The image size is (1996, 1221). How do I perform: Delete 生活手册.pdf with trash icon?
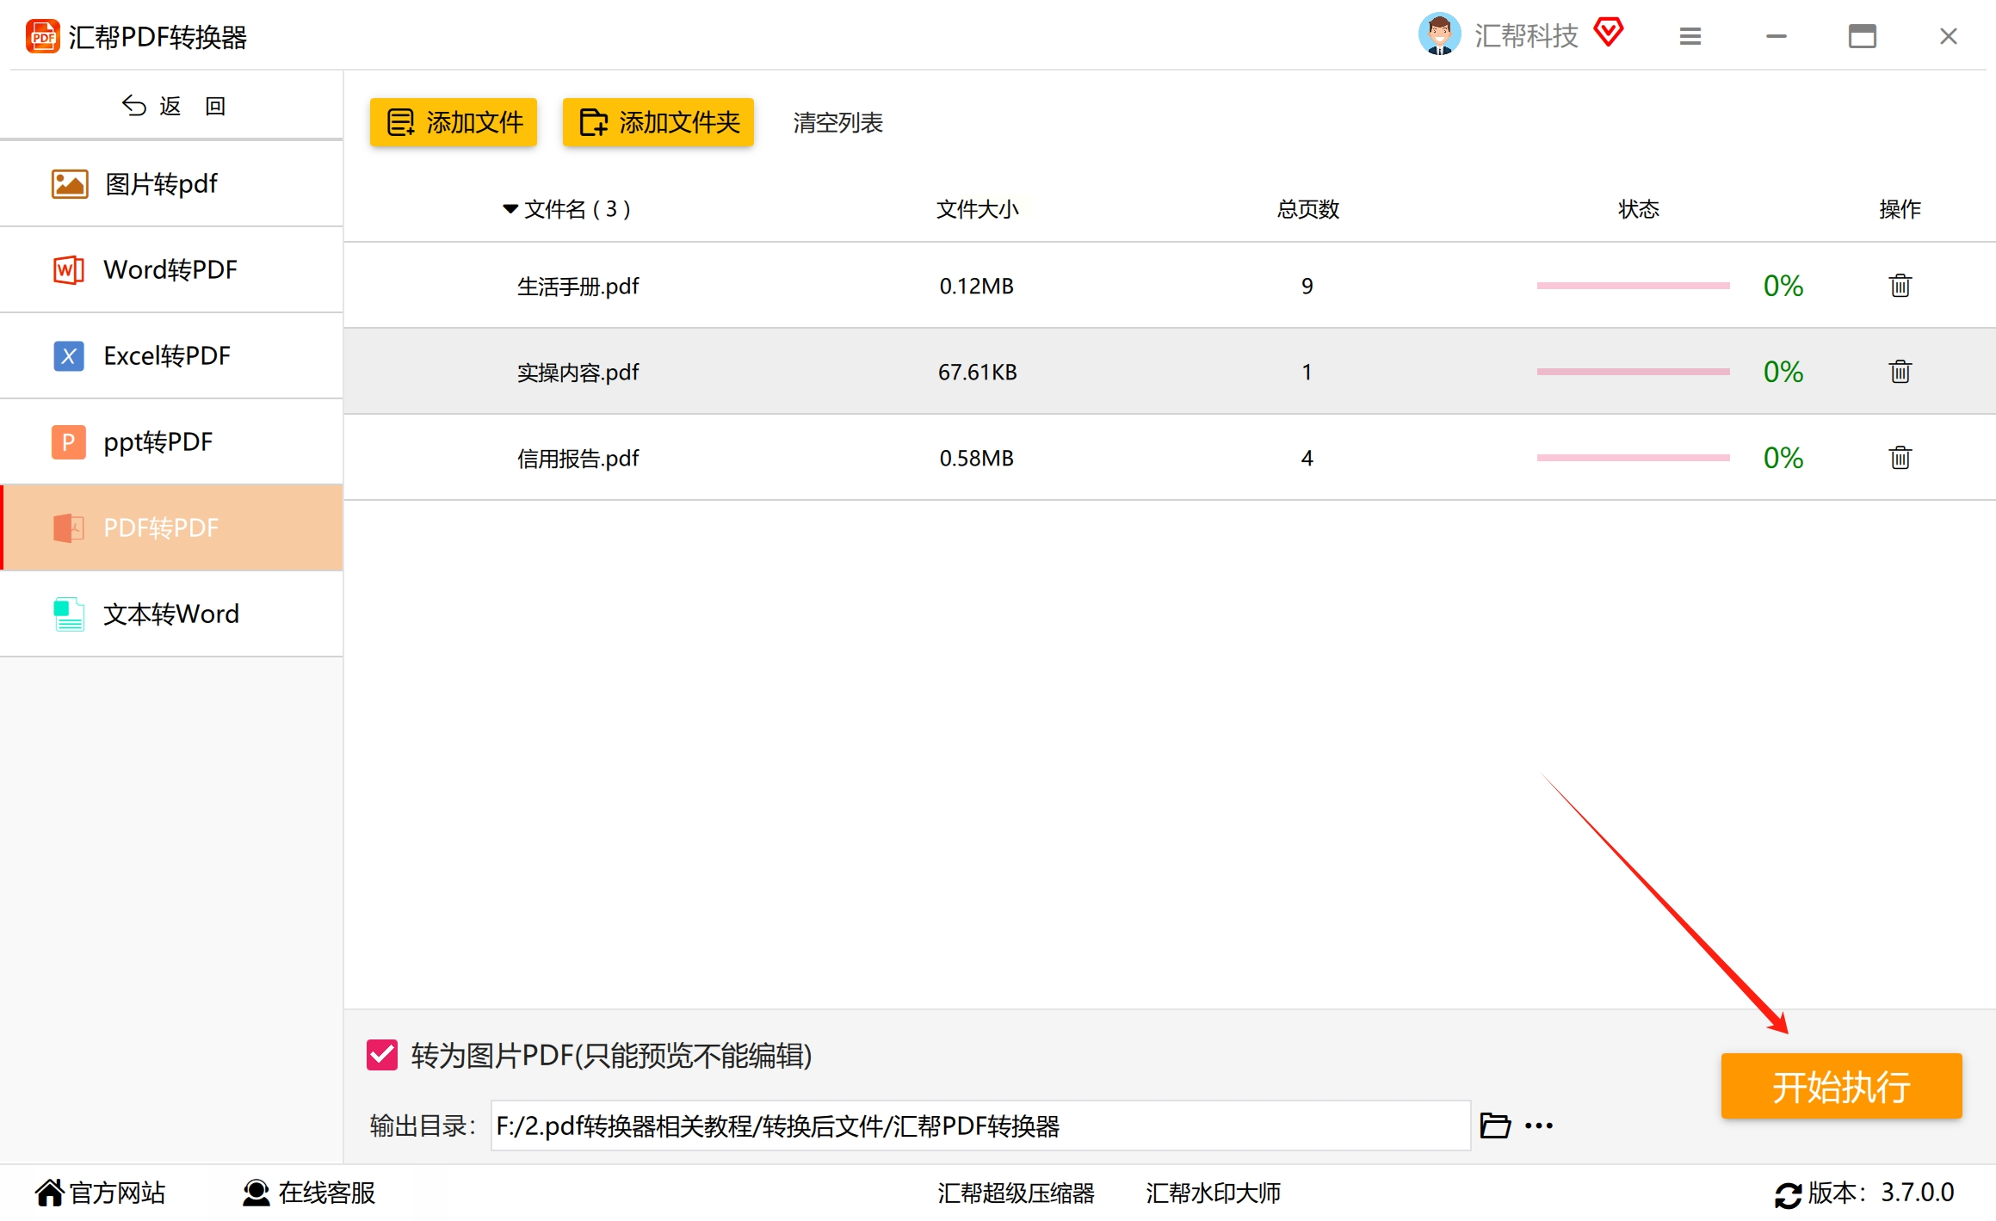(x=1900, y=286)
